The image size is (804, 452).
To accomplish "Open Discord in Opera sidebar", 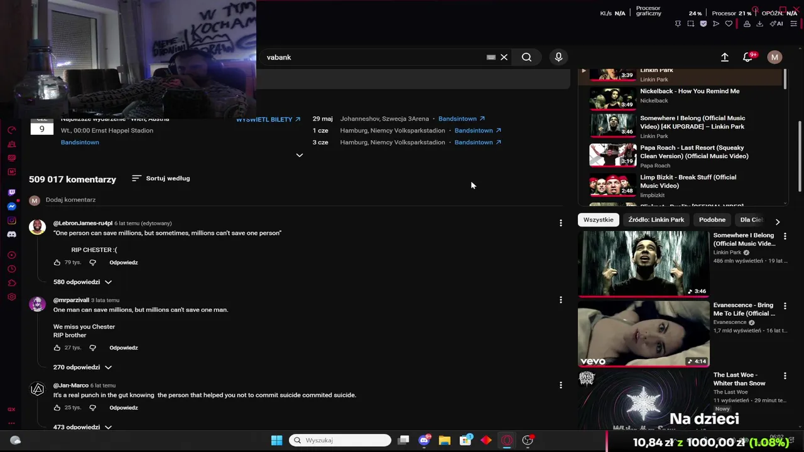I will (x=11, y=234).
